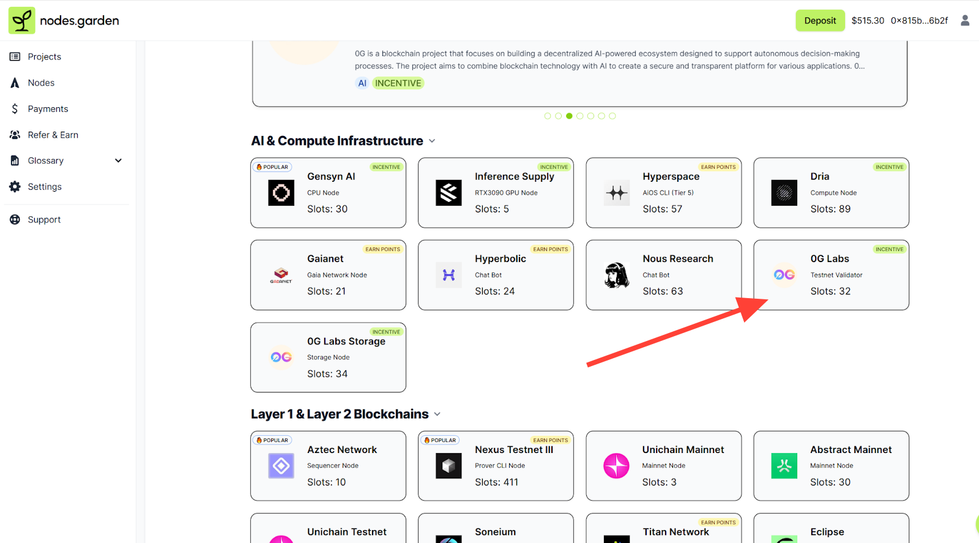Click the Nodes sidebar icon
The image size is (979, 543).
pos(15,83)
